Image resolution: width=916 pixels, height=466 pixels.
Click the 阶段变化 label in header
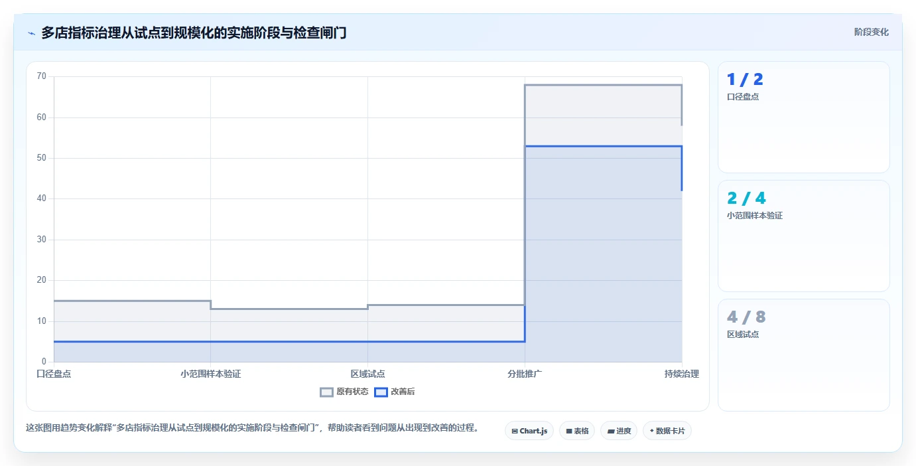click(x=871, y=32)
